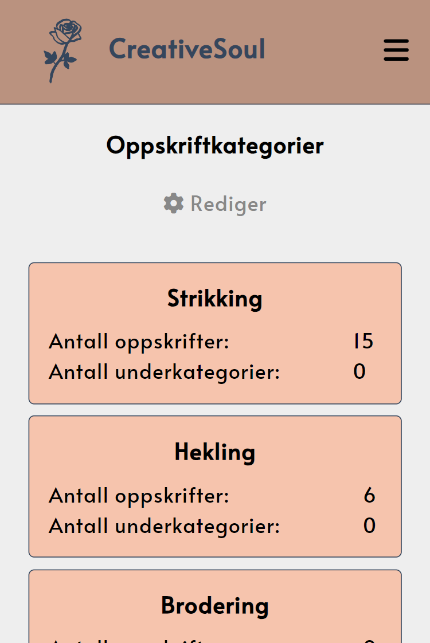The width and height of the screenshot is (430, 643).
Task: Open the Strikking category card
Action: click(215, 332)
